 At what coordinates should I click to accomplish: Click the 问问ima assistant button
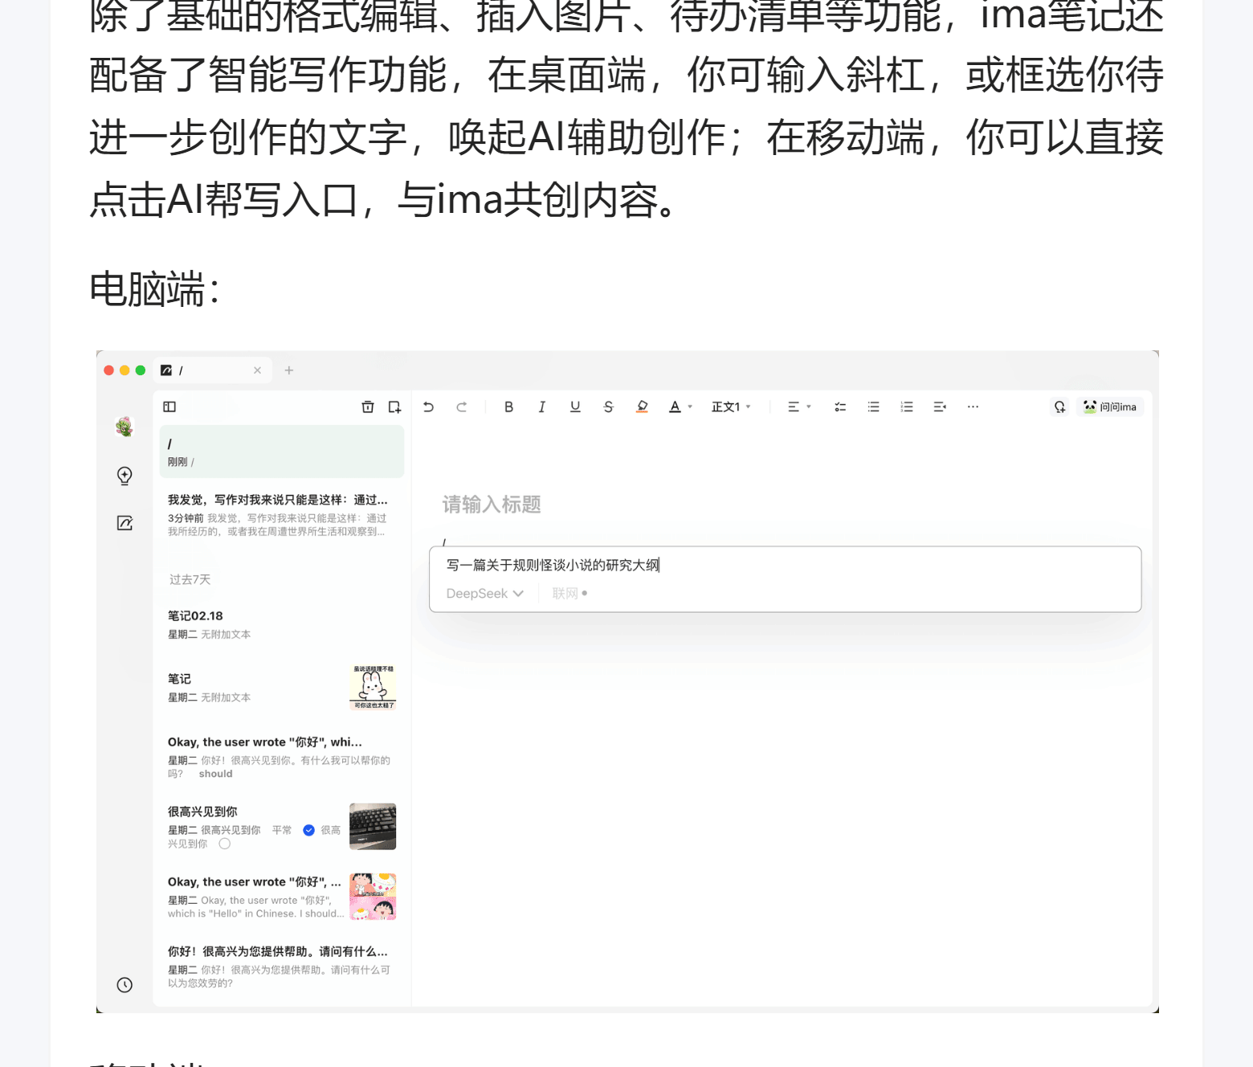(1110, 407)
